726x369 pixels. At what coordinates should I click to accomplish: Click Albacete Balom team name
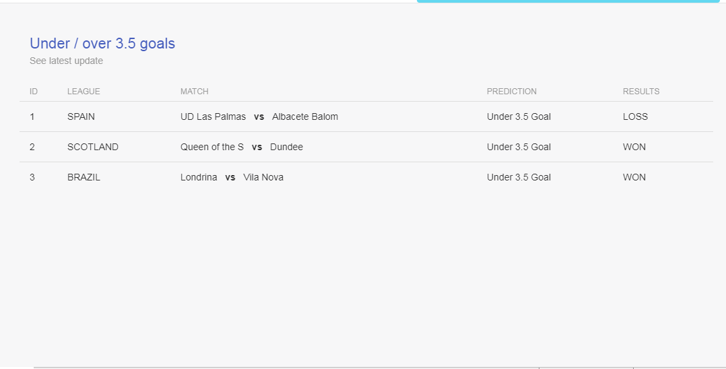tap(305, 116)
